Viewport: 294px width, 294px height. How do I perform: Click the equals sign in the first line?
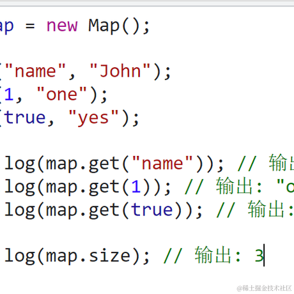tap(30, 26)
